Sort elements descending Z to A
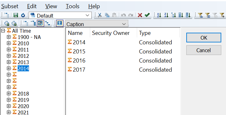 (166, 15)
